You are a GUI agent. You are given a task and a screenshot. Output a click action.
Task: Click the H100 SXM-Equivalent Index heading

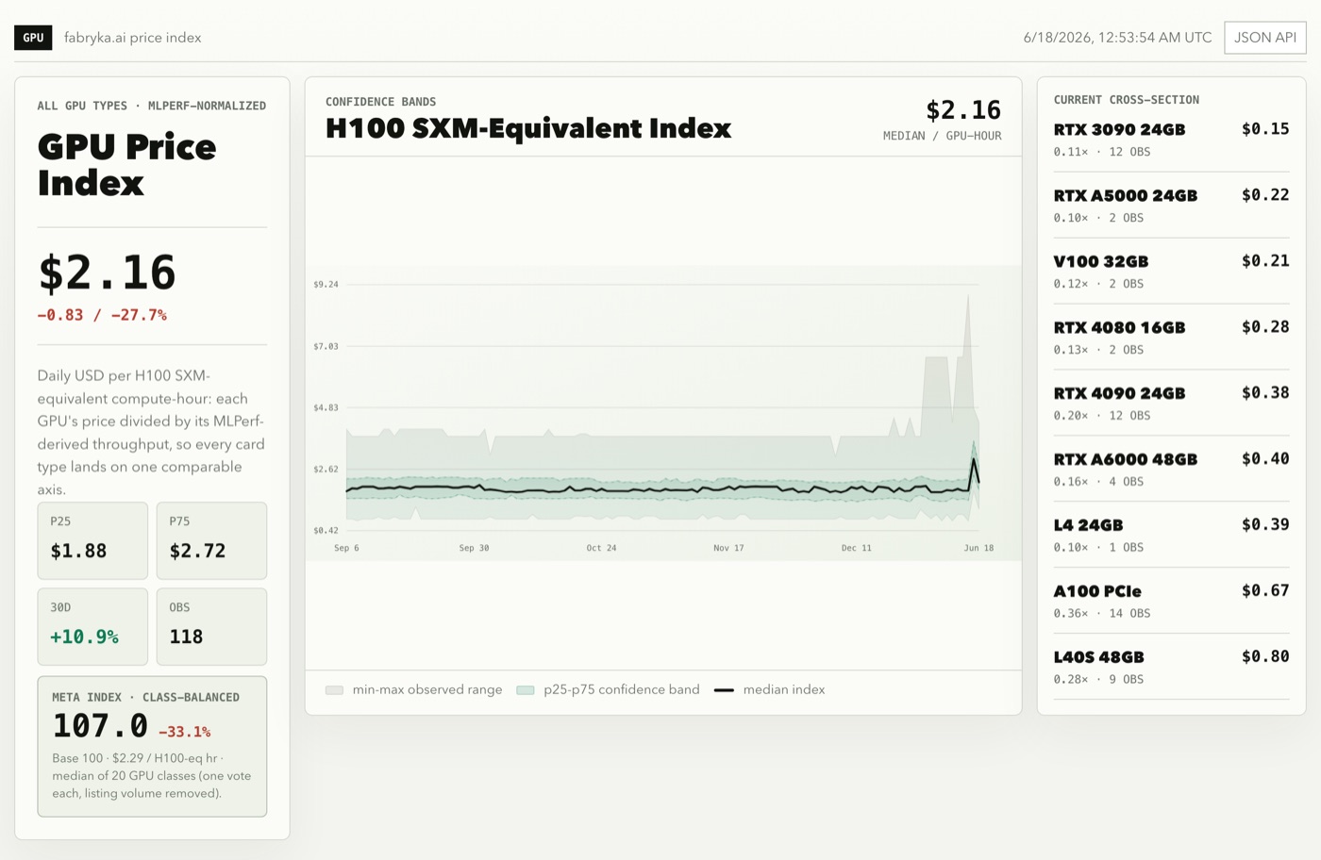(528, 128)
